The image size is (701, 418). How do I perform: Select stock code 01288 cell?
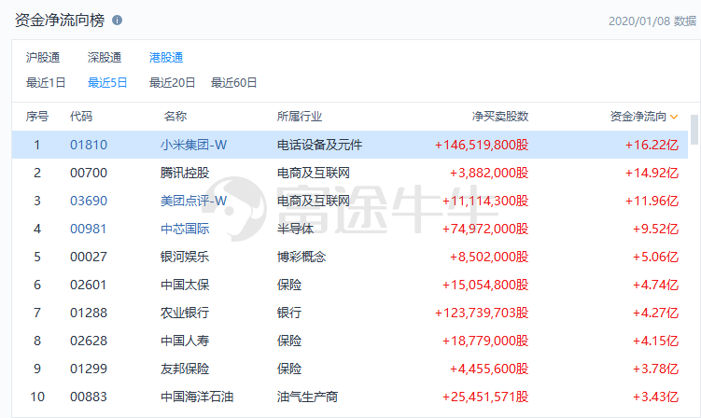89,313
